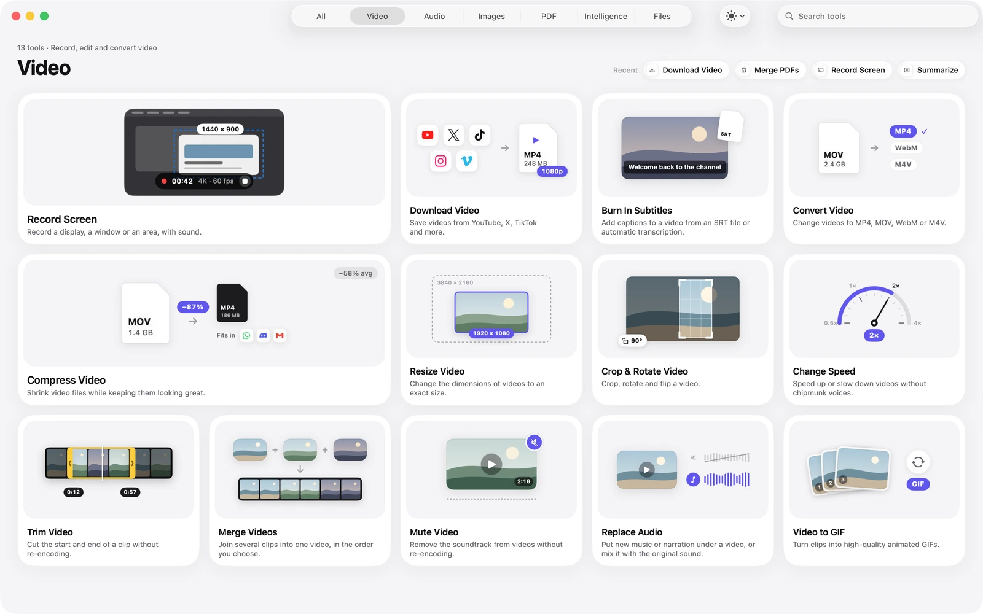Screen dimensions: 983x614
Task: Select the WebM format pill in Convert Video
Action: pyautogui.click(x=906, y=148)
